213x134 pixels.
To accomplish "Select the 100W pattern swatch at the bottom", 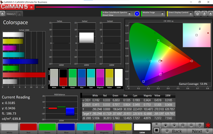I will (142, 128).
